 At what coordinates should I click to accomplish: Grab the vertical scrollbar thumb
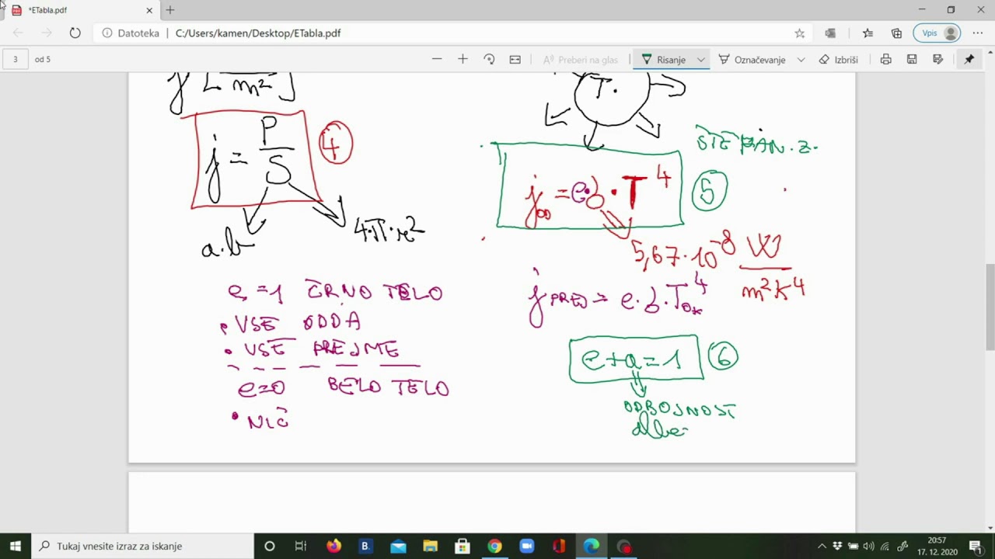point(990,307)
